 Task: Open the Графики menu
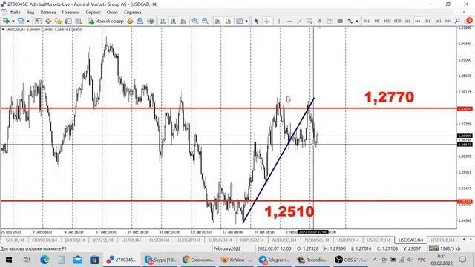[x=71, y=13]
